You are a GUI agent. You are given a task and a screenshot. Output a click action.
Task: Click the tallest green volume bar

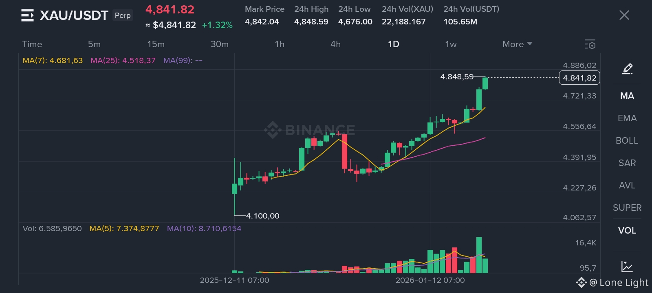pos(479,255)
